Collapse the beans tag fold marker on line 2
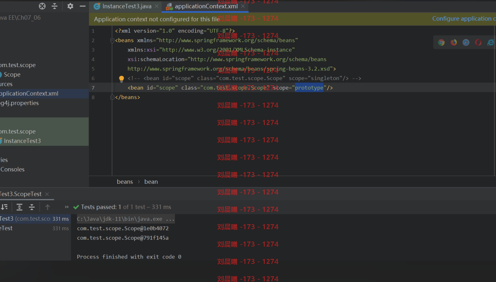This screenshot has height=282, width=496. (x=112, y=41)
